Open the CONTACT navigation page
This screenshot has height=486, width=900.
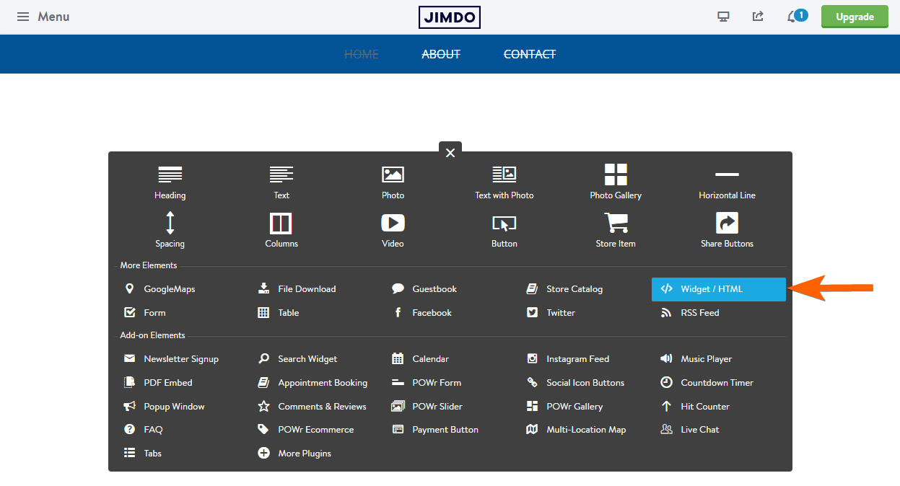click(530, 54)
